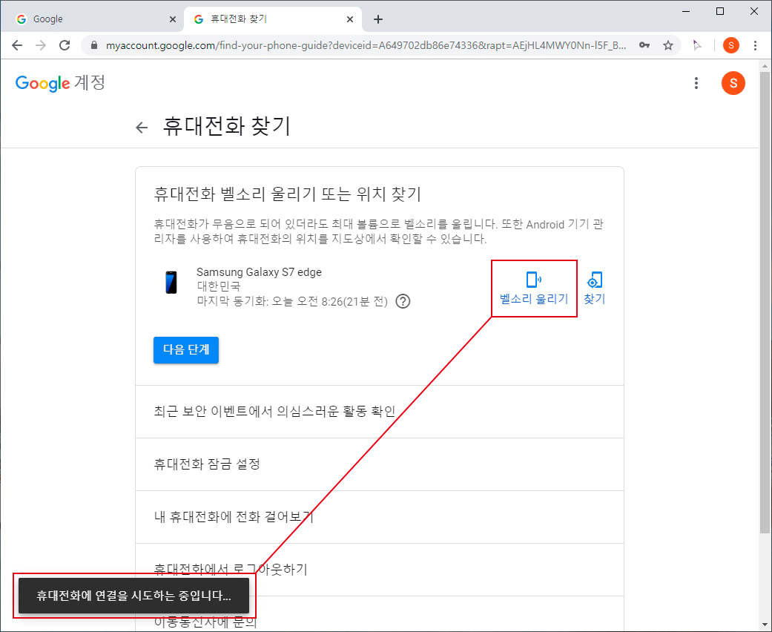Click the 마지막 동기화 time text
Image resolution: width=772 pixels, height=632 pixels.
tap(292, 301)
